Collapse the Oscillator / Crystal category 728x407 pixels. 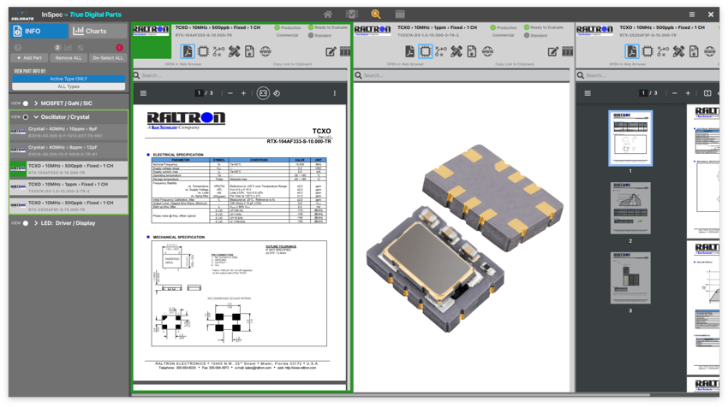pos(35,117)
